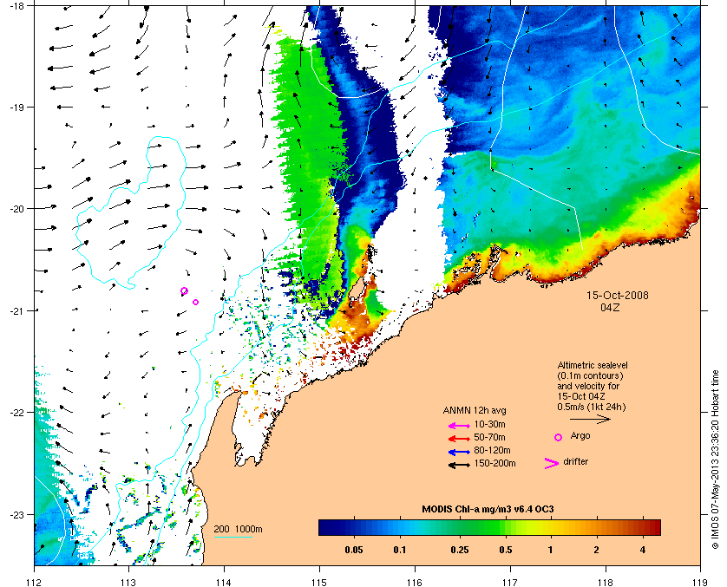Image resolution: width=727 pixels, height=587 pixels.
Task: Click the -18 latitude axis label
Action: [16, 6]
